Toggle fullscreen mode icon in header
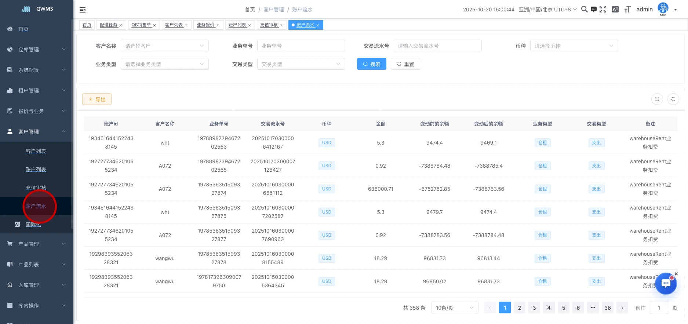The width and height of the screenshot is (688, 324). 603,9
